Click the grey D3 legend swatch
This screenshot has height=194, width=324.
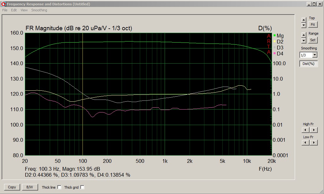275,48
